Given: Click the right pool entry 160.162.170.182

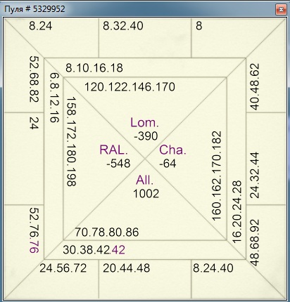Looking at the screenshot, I should (216, 176).
